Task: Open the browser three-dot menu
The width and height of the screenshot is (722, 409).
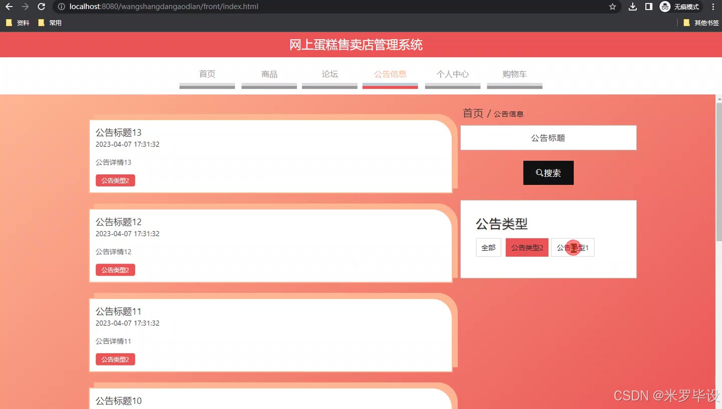Action: tap(713, 7)
